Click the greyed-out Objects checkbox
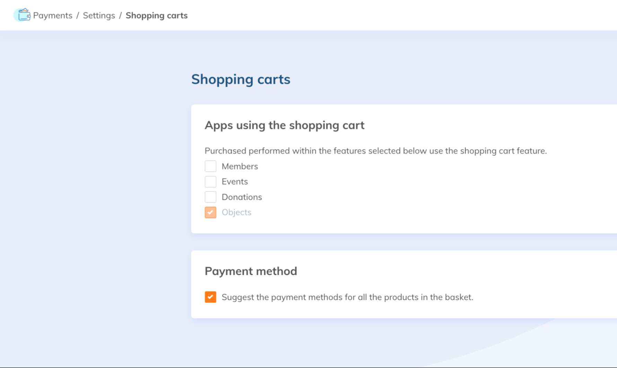The height and width of the screenshot is (368, 617). coord(210,212)
